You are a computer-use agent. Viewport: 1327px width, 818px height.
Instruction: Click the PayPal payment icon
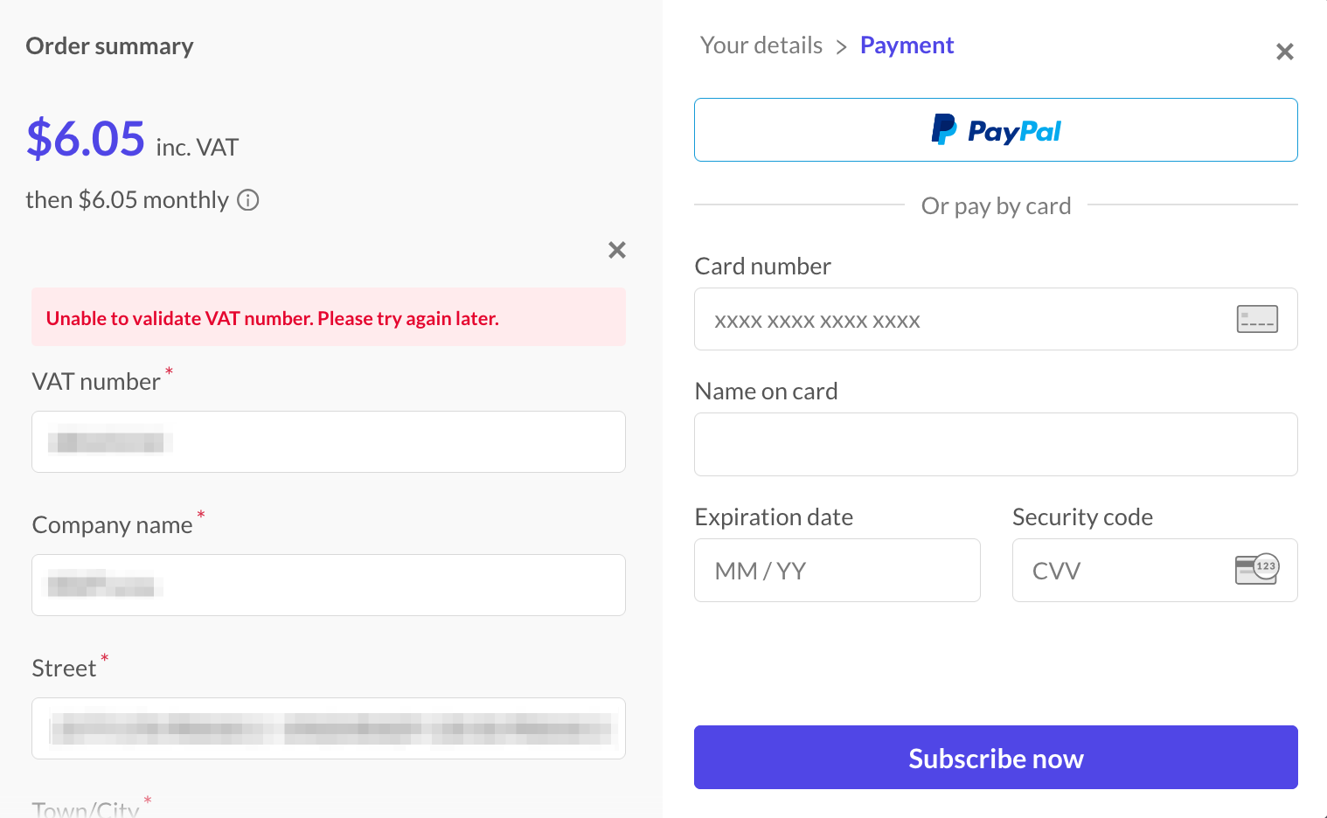(x=996, y=131)
